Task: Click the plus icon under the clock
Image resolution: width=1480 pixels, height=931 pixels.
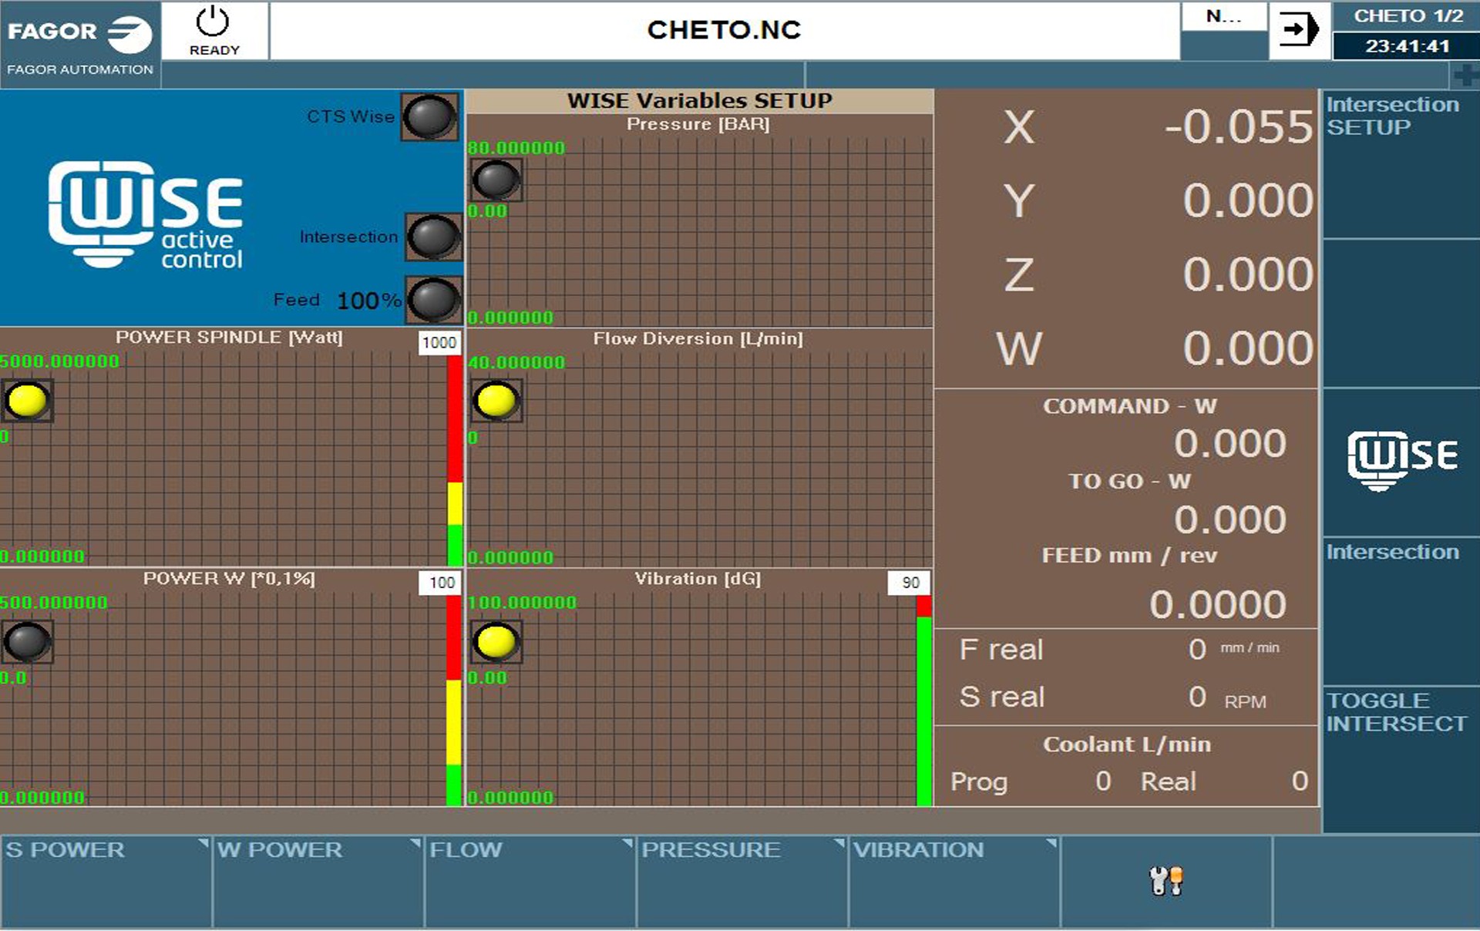Action: [1465, 76]
